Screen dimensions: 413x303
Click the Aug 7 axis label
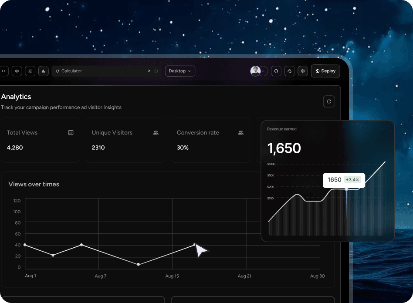[x=101, y=276]
